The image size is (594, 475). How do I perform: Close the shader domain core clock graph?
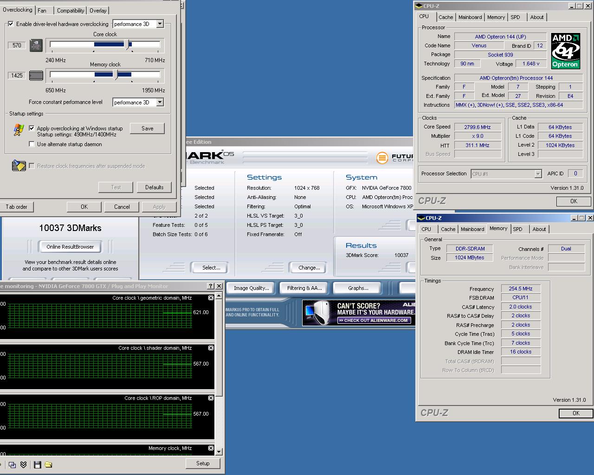pyautogui.click(x=211, y=348)
